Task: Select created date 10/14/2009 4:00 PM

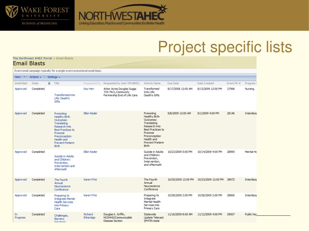Action: 210,152
